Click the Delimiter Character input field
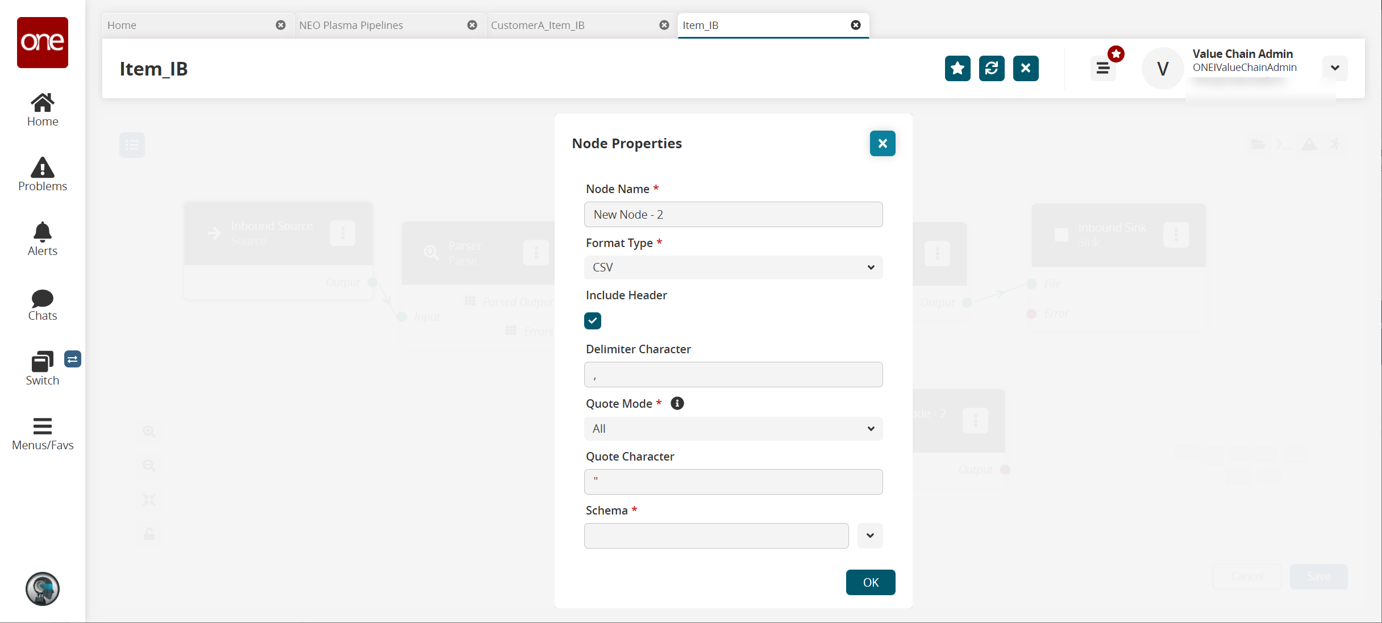Image resolution: width=1382 pixels, height=623 pixels. click(733, 374)
